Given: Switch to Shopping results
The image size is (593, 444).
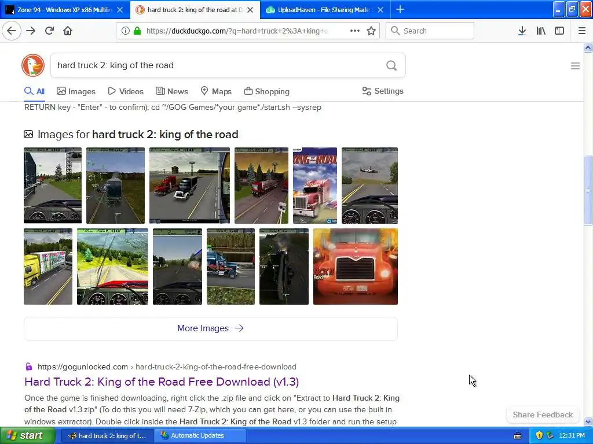Looking at the screenshot, I should 266,91.
